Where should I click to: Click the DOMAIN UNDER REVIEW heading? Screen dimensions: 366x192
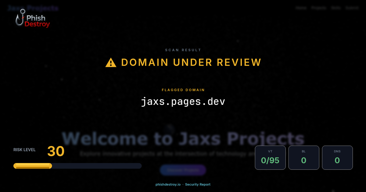point(191,62)
